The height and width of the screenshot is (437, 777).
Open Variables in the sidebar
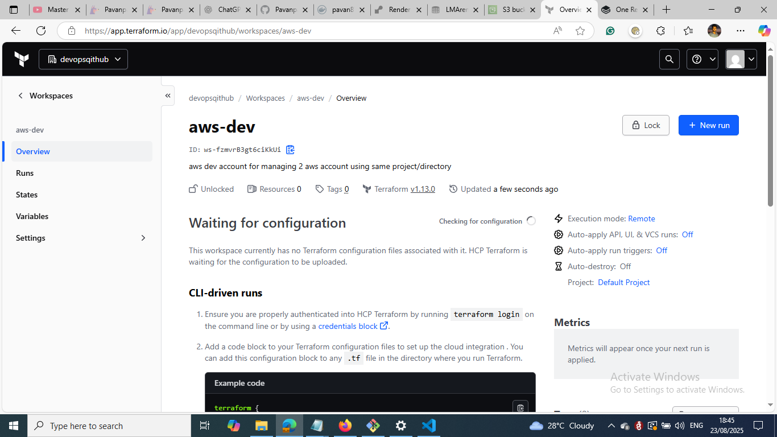[x=32, y=216]
